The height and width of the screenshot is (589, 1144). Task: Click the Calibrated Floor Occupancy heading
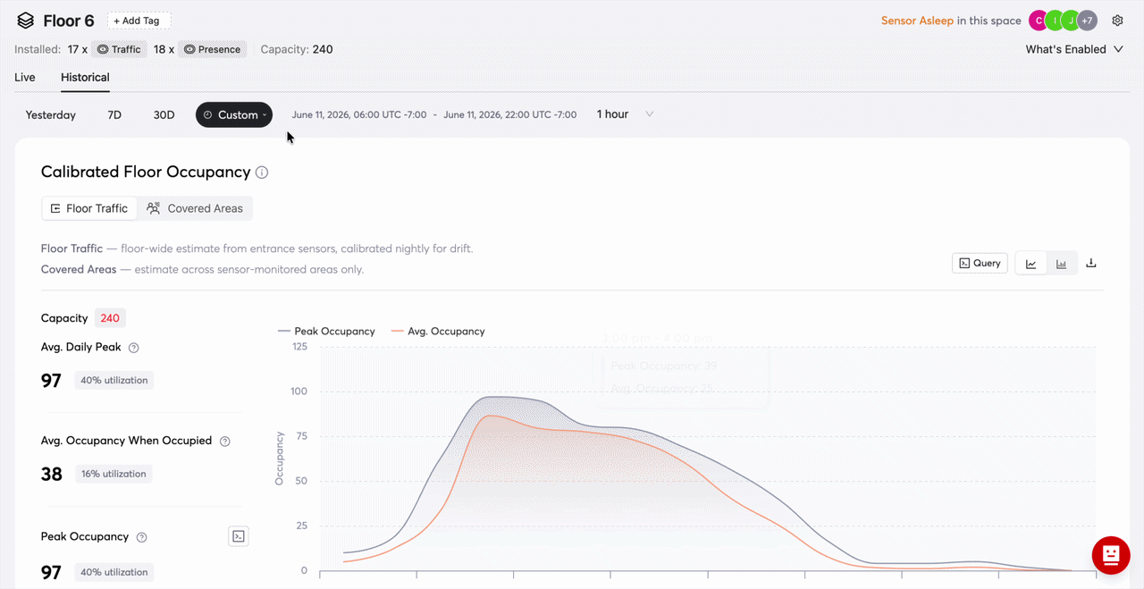click(146, 172)
